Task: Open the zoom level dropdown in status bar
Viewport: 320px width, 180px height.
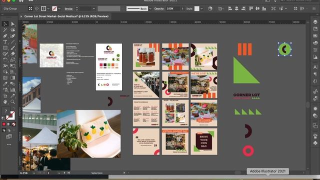Action: [x=33, y=173]
